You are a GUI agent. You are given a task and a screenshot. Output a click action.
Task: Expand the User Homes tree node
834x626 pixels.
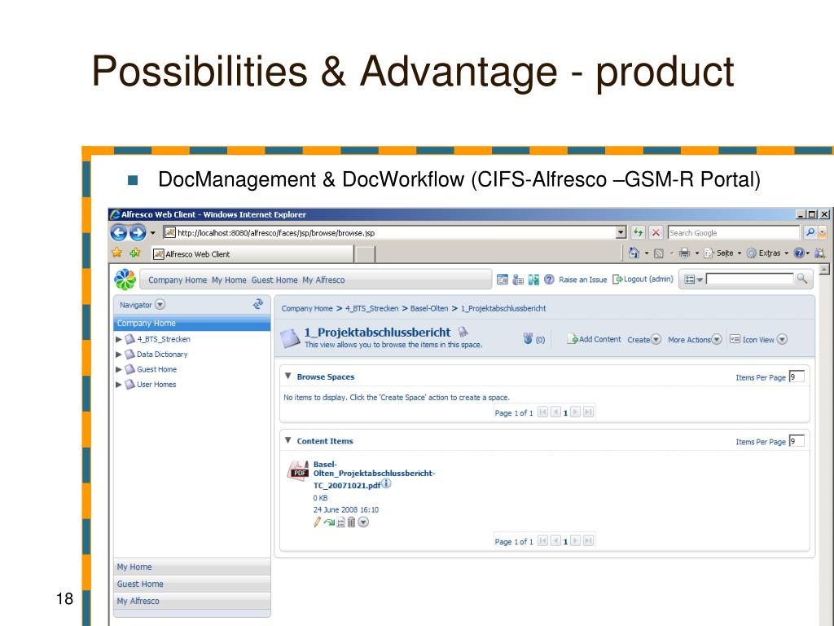point(119,385)
